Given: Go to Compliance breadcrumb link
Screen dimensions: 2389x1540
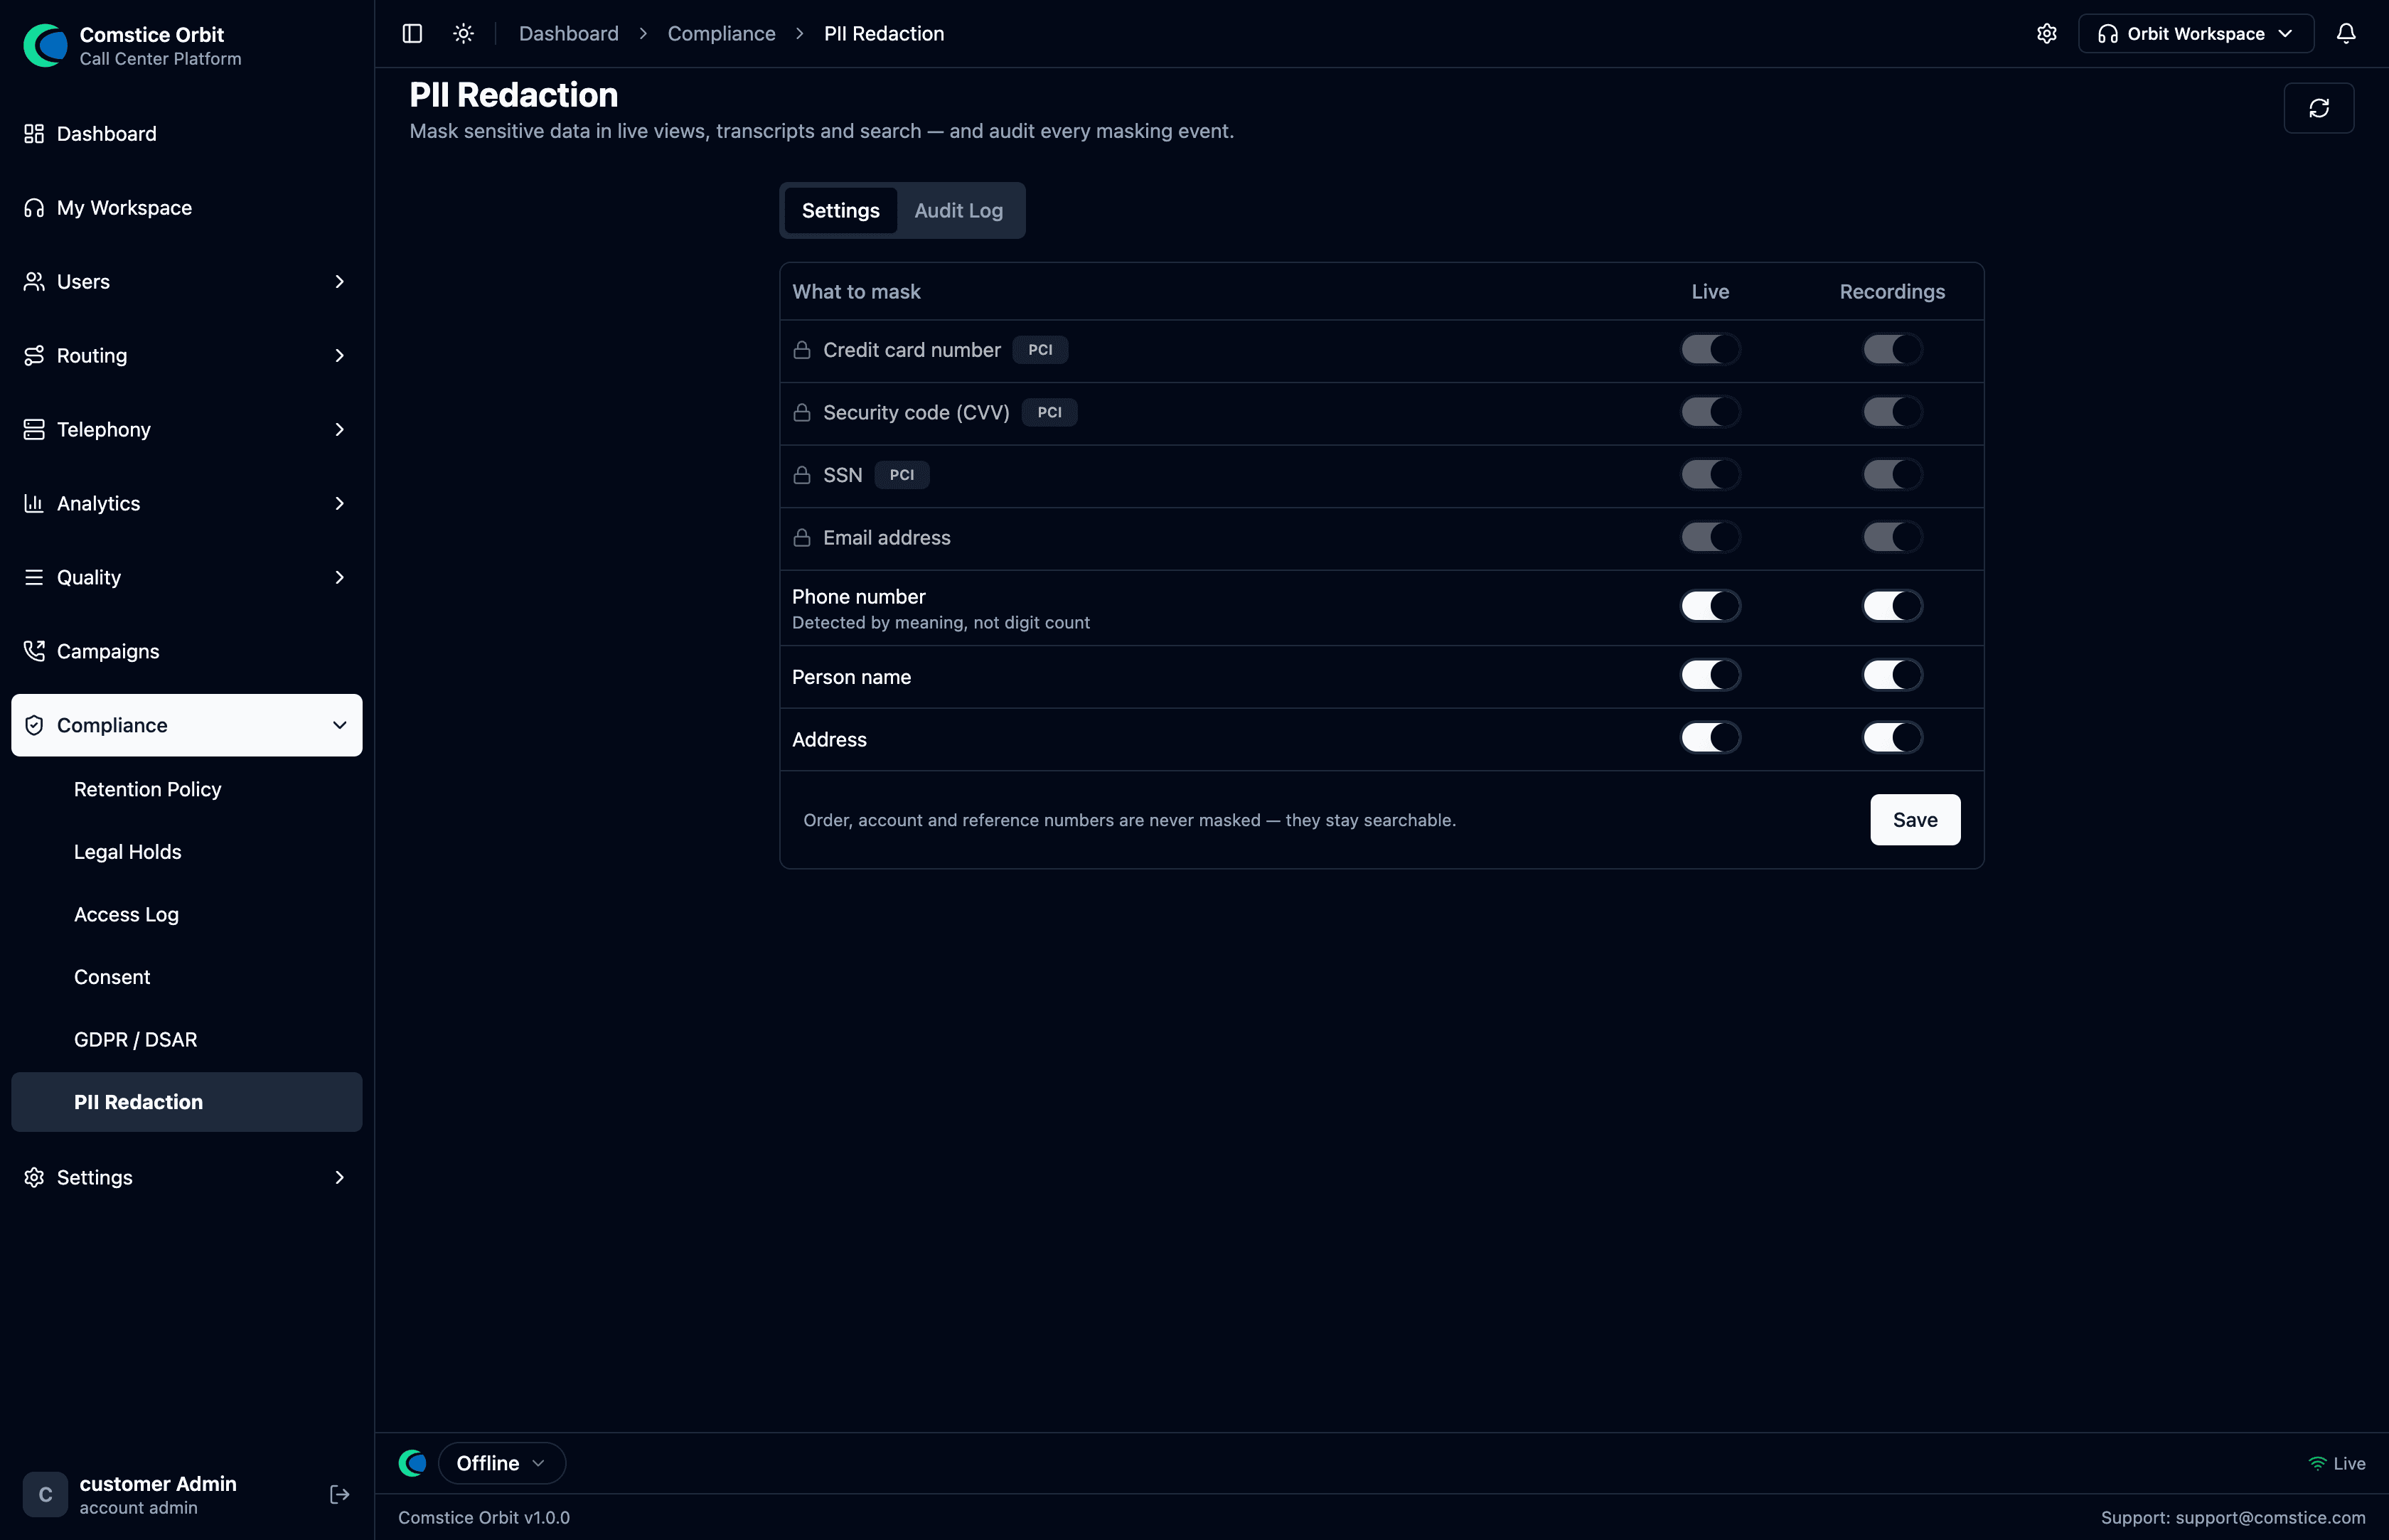Looking at the screenshot, I should (x=721, y=34).
